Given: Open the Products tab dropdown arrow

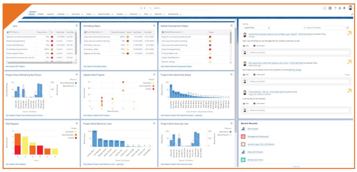Looking at the screenshot, I should 139,14.
